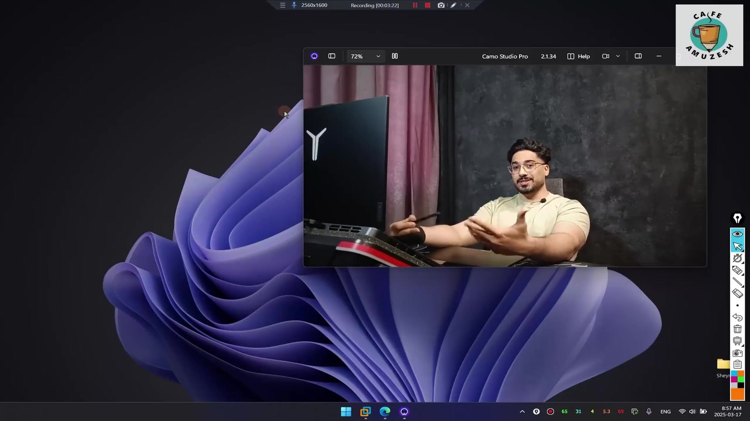Select the eraser tool in annotation toolbar

[x=737, y=294]
